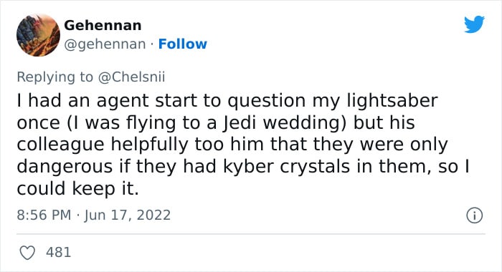Open the @gehennan handle link
Viewport: 502px width, 272px height.
[x=105, y=44]
